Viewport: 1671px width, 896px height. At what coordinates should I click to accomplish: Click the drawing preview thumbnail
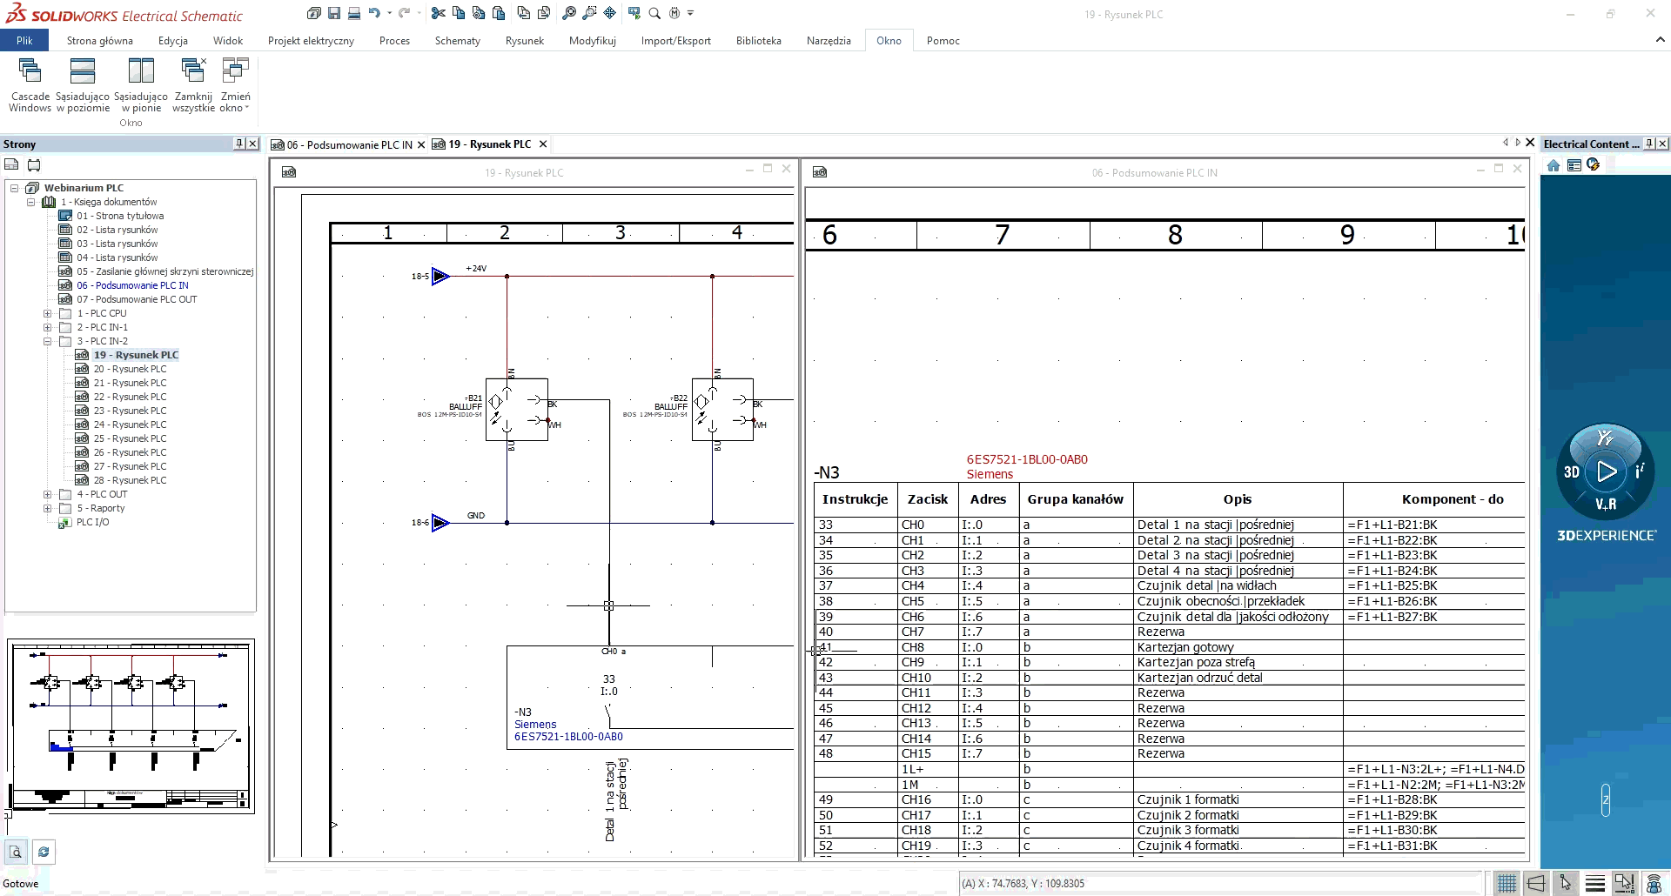(131, 726)
